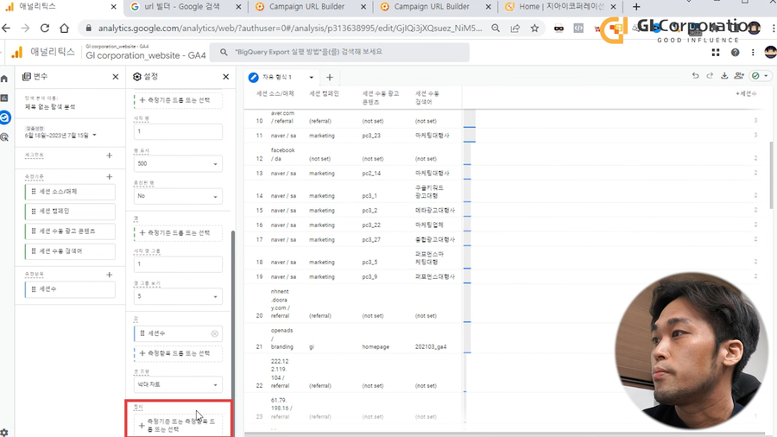Click the 세션 소스/매체 column header
Screen dimensions: 777x437
[x=275, y=93]
